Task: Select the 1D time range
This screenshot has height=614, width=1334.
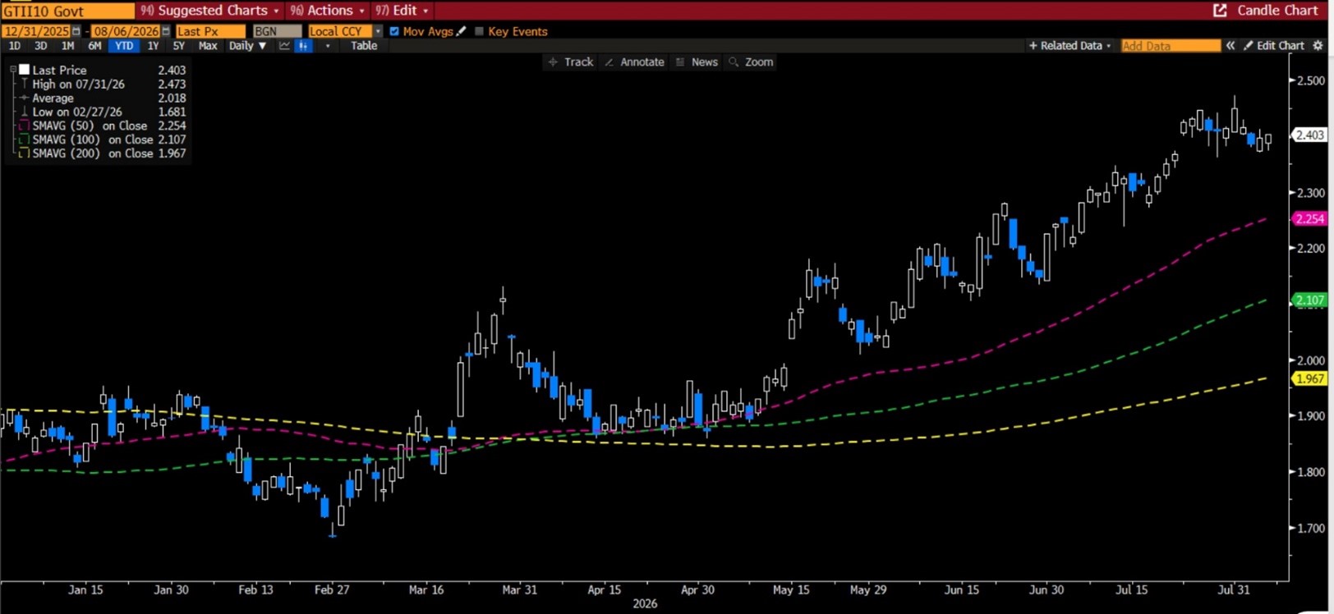Action: point(14,46)
